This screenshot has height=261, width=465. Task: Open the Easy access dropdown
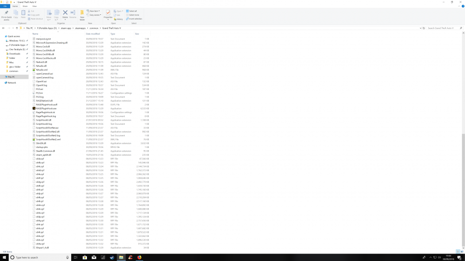click(x=95, y=15)
